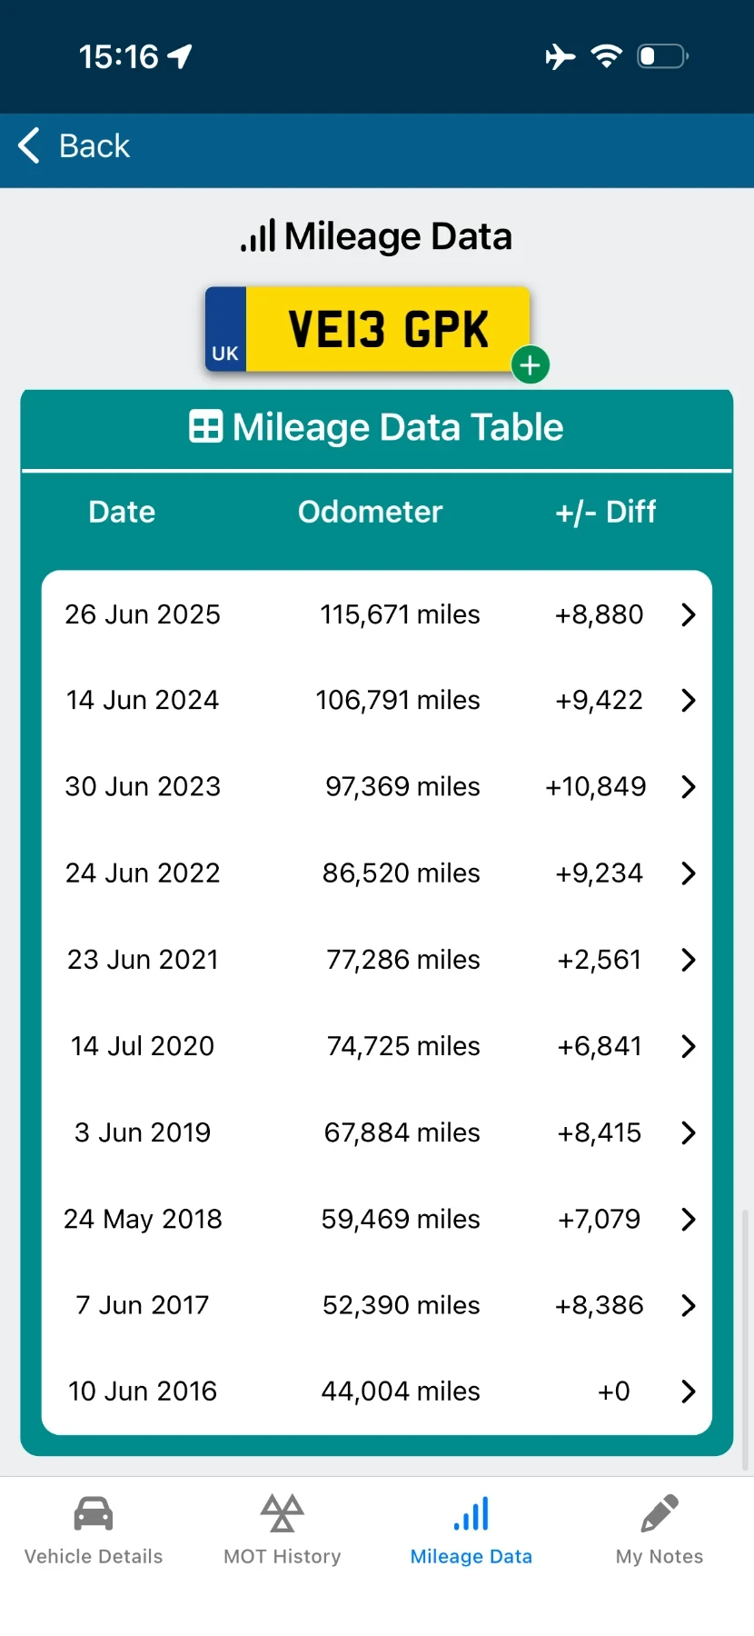Viewport: 754px width, 1636px height.
Task: Tap the back chevron arrow icon
Action: click(x=29, y=145)
